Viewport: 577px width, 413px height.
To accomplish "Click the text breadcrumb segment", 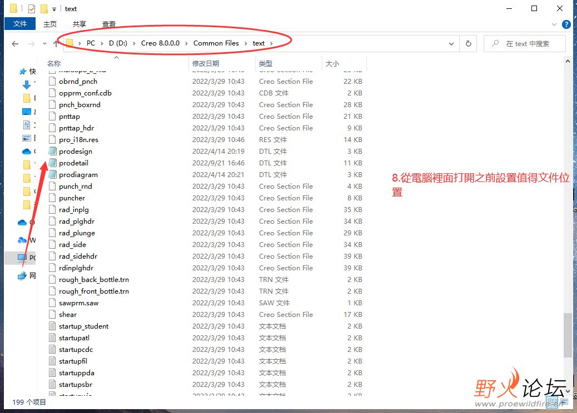I will pos(258,43).
